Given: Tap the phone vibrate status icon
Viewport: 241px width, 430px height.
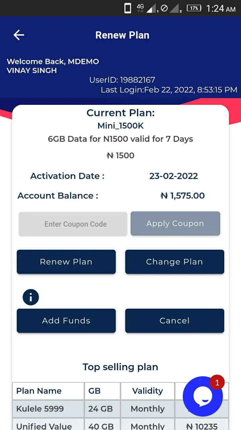Looking at the screenshot, I should pyautogui.click(x=128, y=8).
